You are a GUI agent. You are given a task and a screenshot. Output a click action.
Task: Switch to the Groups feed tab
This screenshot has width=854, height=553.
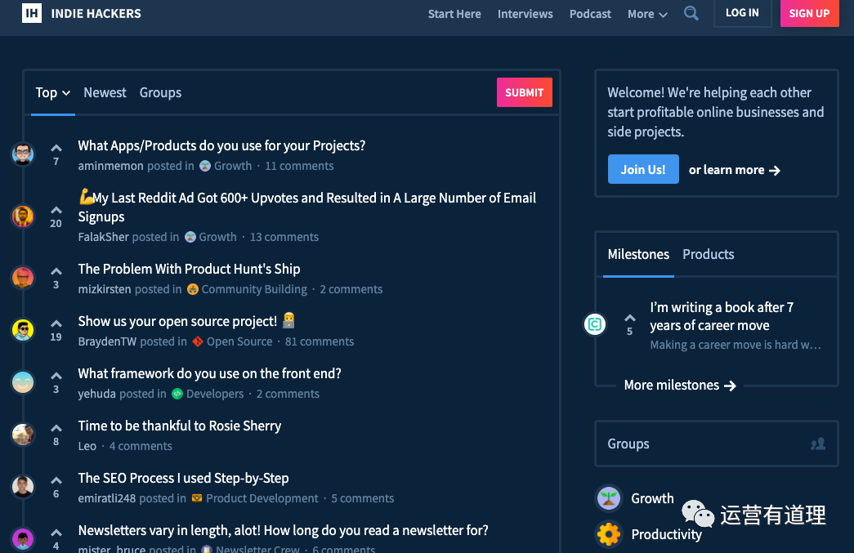coord(160,92)
